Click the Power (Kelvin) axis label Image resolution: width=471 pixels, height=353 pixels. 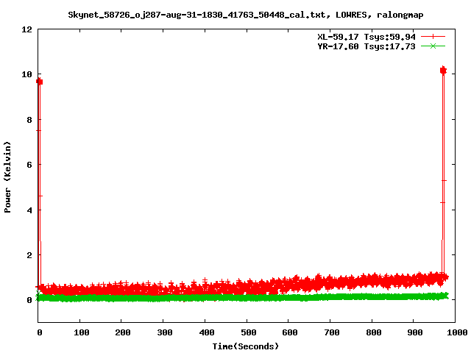pos(7,177)
